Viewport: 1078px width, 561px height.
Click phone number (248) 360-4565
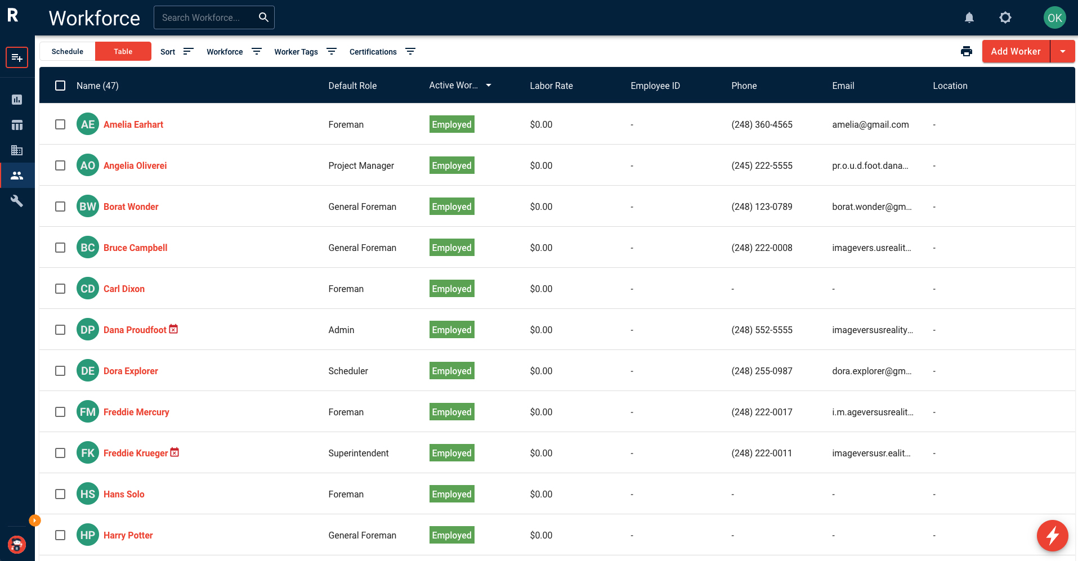(x=762, y=124)
